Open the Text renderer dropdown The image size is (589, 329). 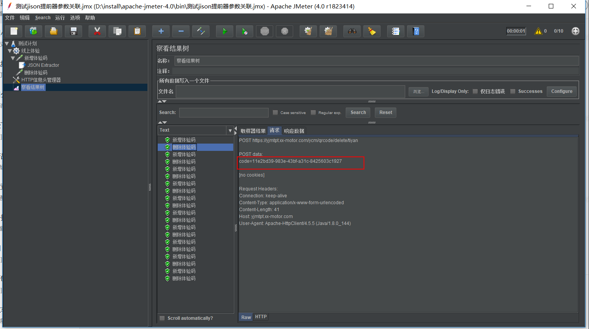coord(230,131)
